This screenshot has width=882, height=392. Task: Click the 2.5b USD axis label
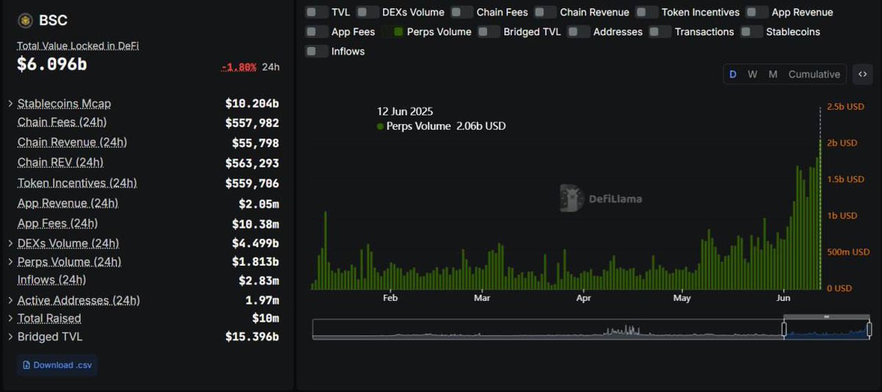845,107
